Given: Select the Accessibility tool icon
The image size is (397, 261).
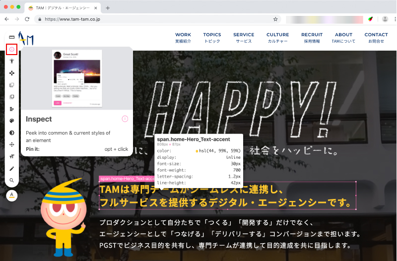Looking at the screenshot, I should pyautogui.click(x=11, y=61).
